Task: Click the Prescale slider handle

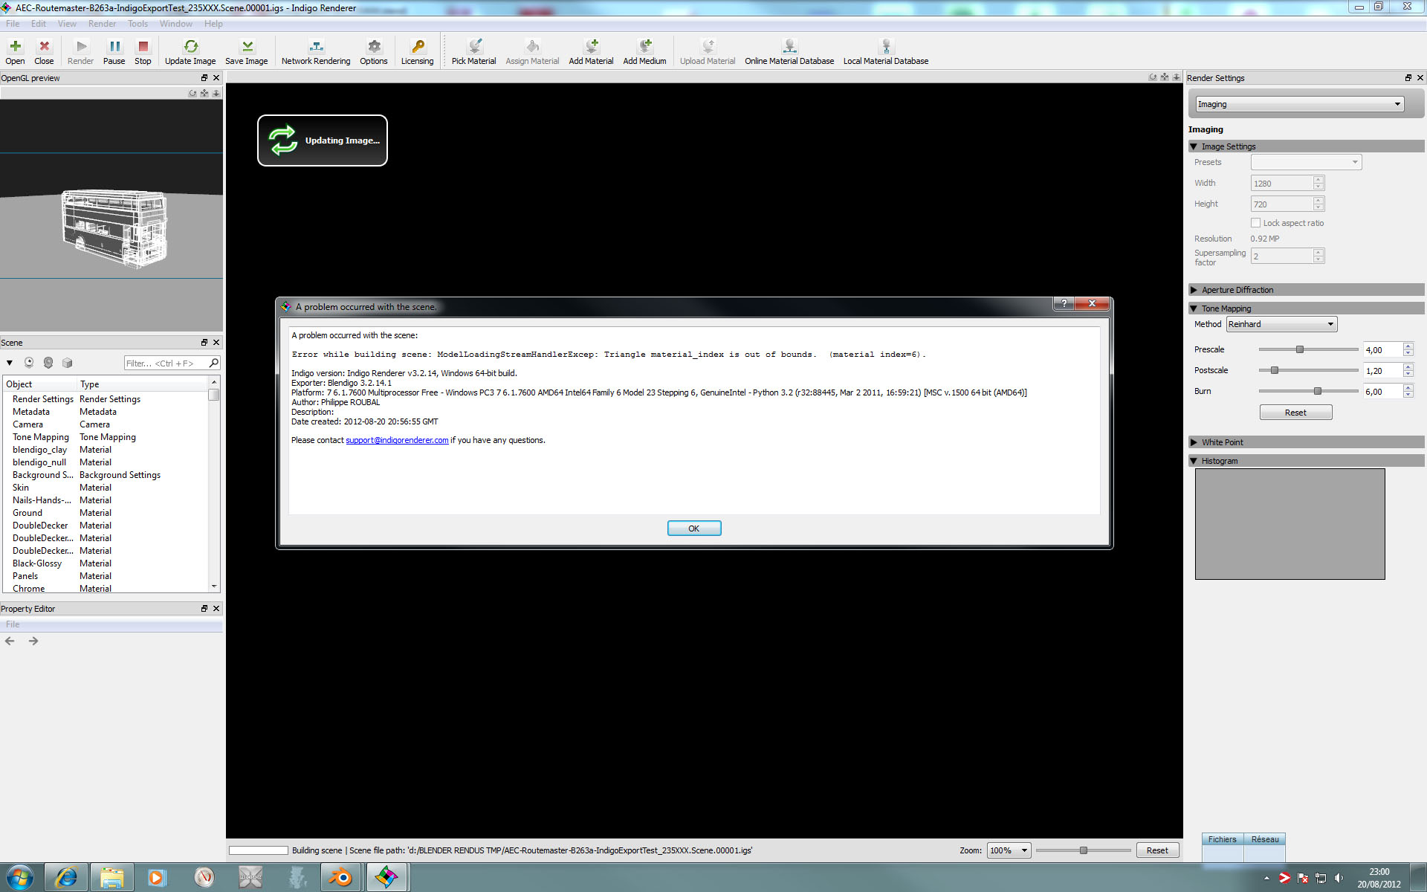Action: (x=1300, y=349)
